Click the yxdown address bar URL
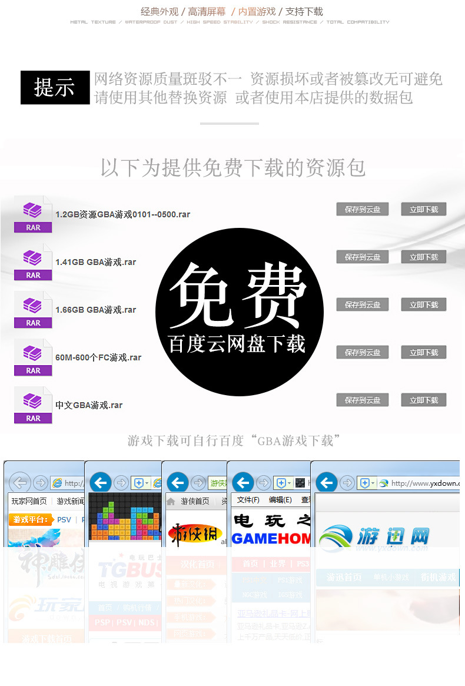465x686 pixels. pyautogui.click(x=425, y=483)
